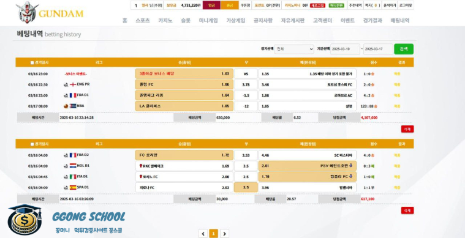Open the end date field 2025-03-17

coord(378,49)
